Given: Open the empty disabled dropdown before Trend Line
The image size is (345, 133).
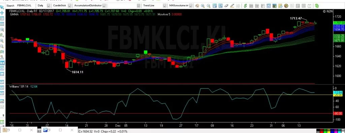Looking at the screenshot, I should click(x=138, y=5).
